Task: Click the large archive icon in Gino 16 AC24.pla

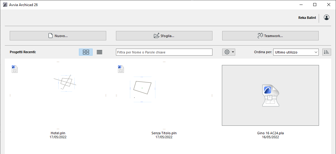Action: click(271, 95)
